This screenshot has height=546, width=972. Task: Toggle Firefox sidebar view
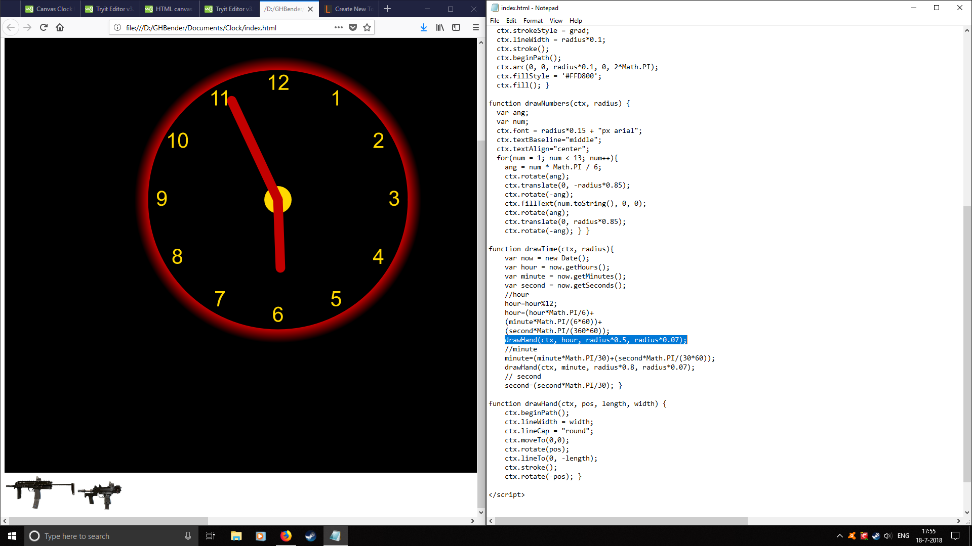pos(456,27)
